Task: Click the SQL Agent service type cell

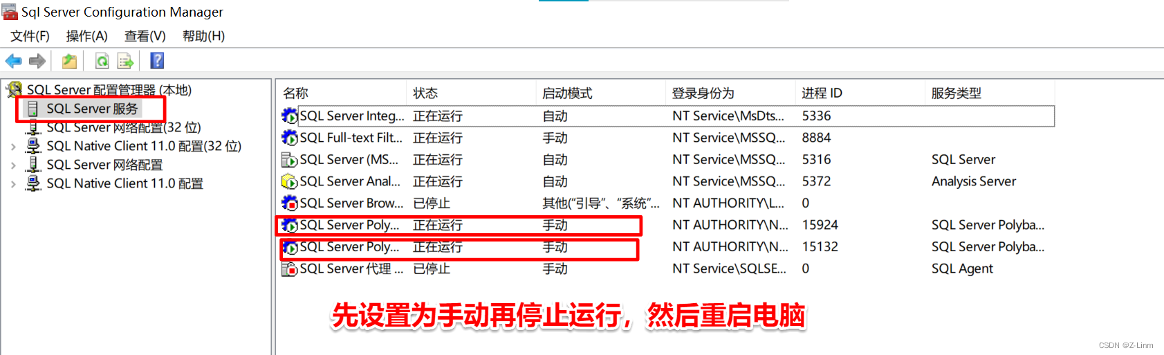Action: 962,268
